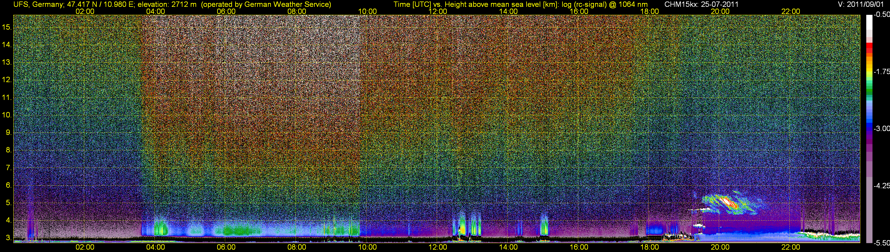Screen dimensions: 890x252
Task: Click '16:00' on the bottom time axis
Action: 579,248
